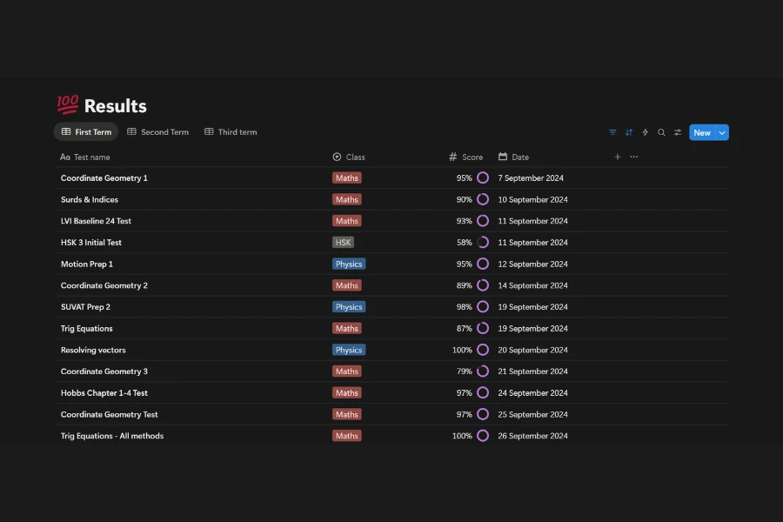Open the three-dot column options menu
The height and width of the screenshot is (522, 783).
point(633,157)
